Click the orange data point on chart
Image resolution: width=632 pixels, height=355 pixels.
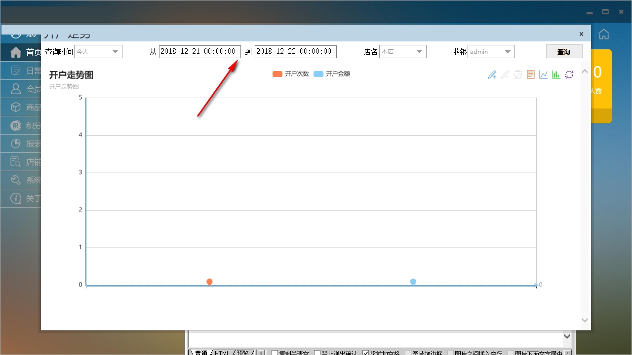[209, 282]
